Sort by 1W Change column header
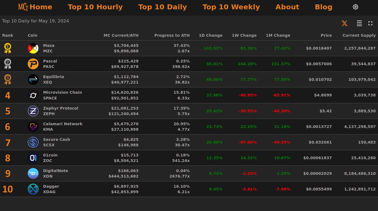The height and width of the screenshot is (211, 378). [x=244, y=36]
